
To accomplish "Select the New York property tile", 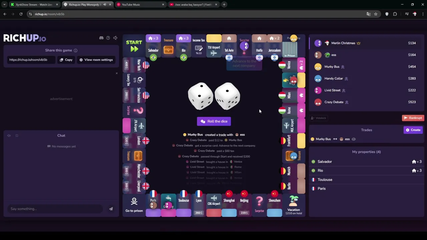I will click(134, 65).
